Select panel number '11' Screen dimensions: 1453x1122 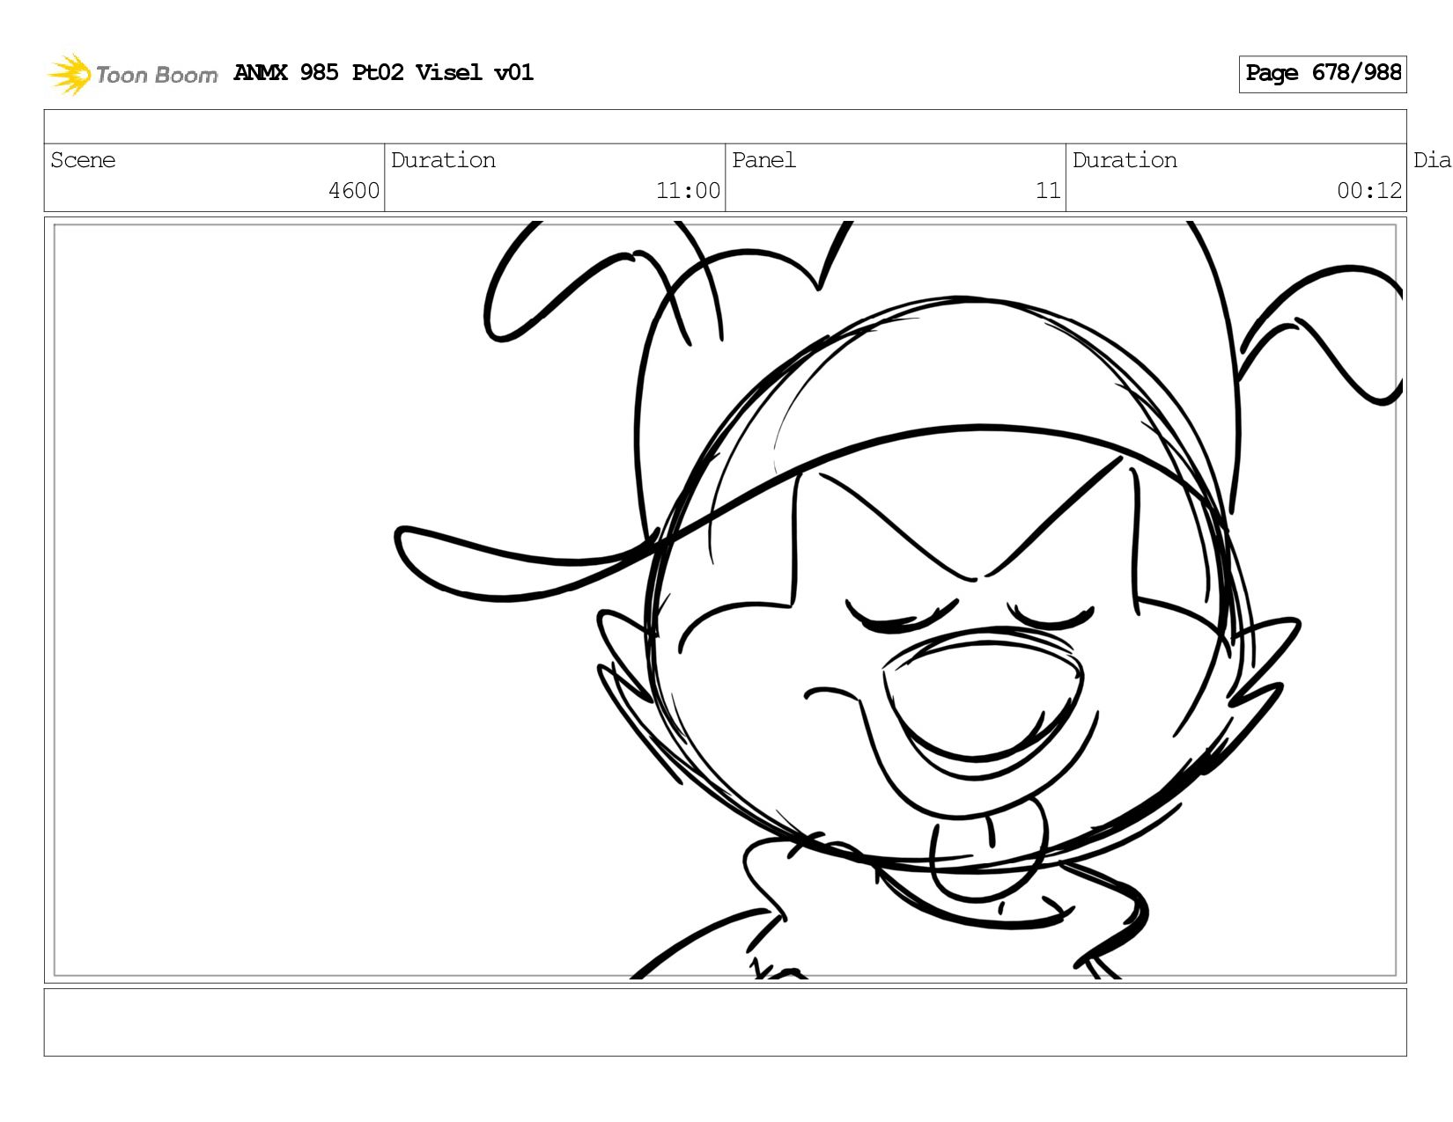(1048, 191)
